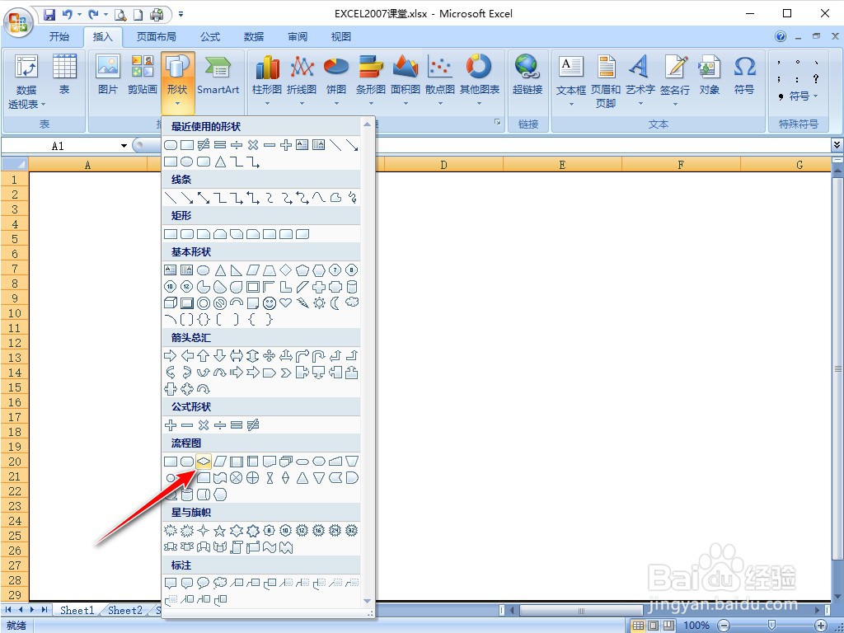Select the sun shape
The height and width of the screenshot is (633, 844).
tap(319, 303)
